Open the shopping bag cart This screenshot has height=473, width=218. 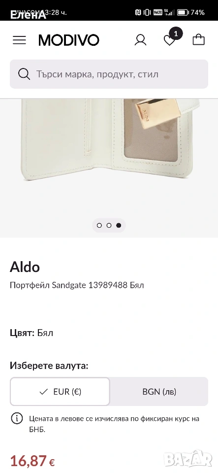click(x=199, y=39)
